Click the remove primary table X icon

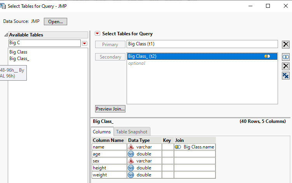(x=286, y=45)
